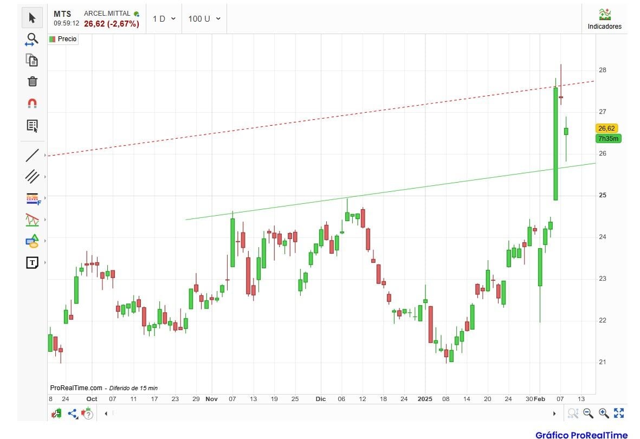The height and width of the screenshot is (439, 640).
Task: Select the diagonal line drawing tool
Action: (33, 155)
